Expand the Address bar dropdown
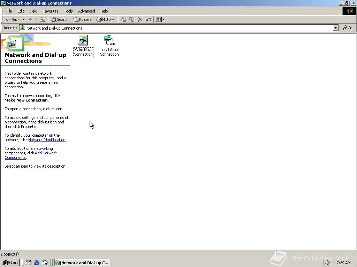Image resolution: width=357 pixels, height=267 pixels. (x=336, y=28)
